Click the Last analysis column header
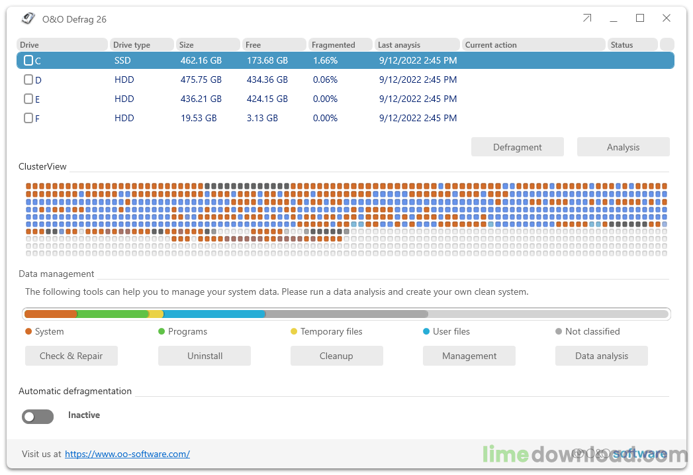Screen dimensions: 693x475 pos(417,45)
